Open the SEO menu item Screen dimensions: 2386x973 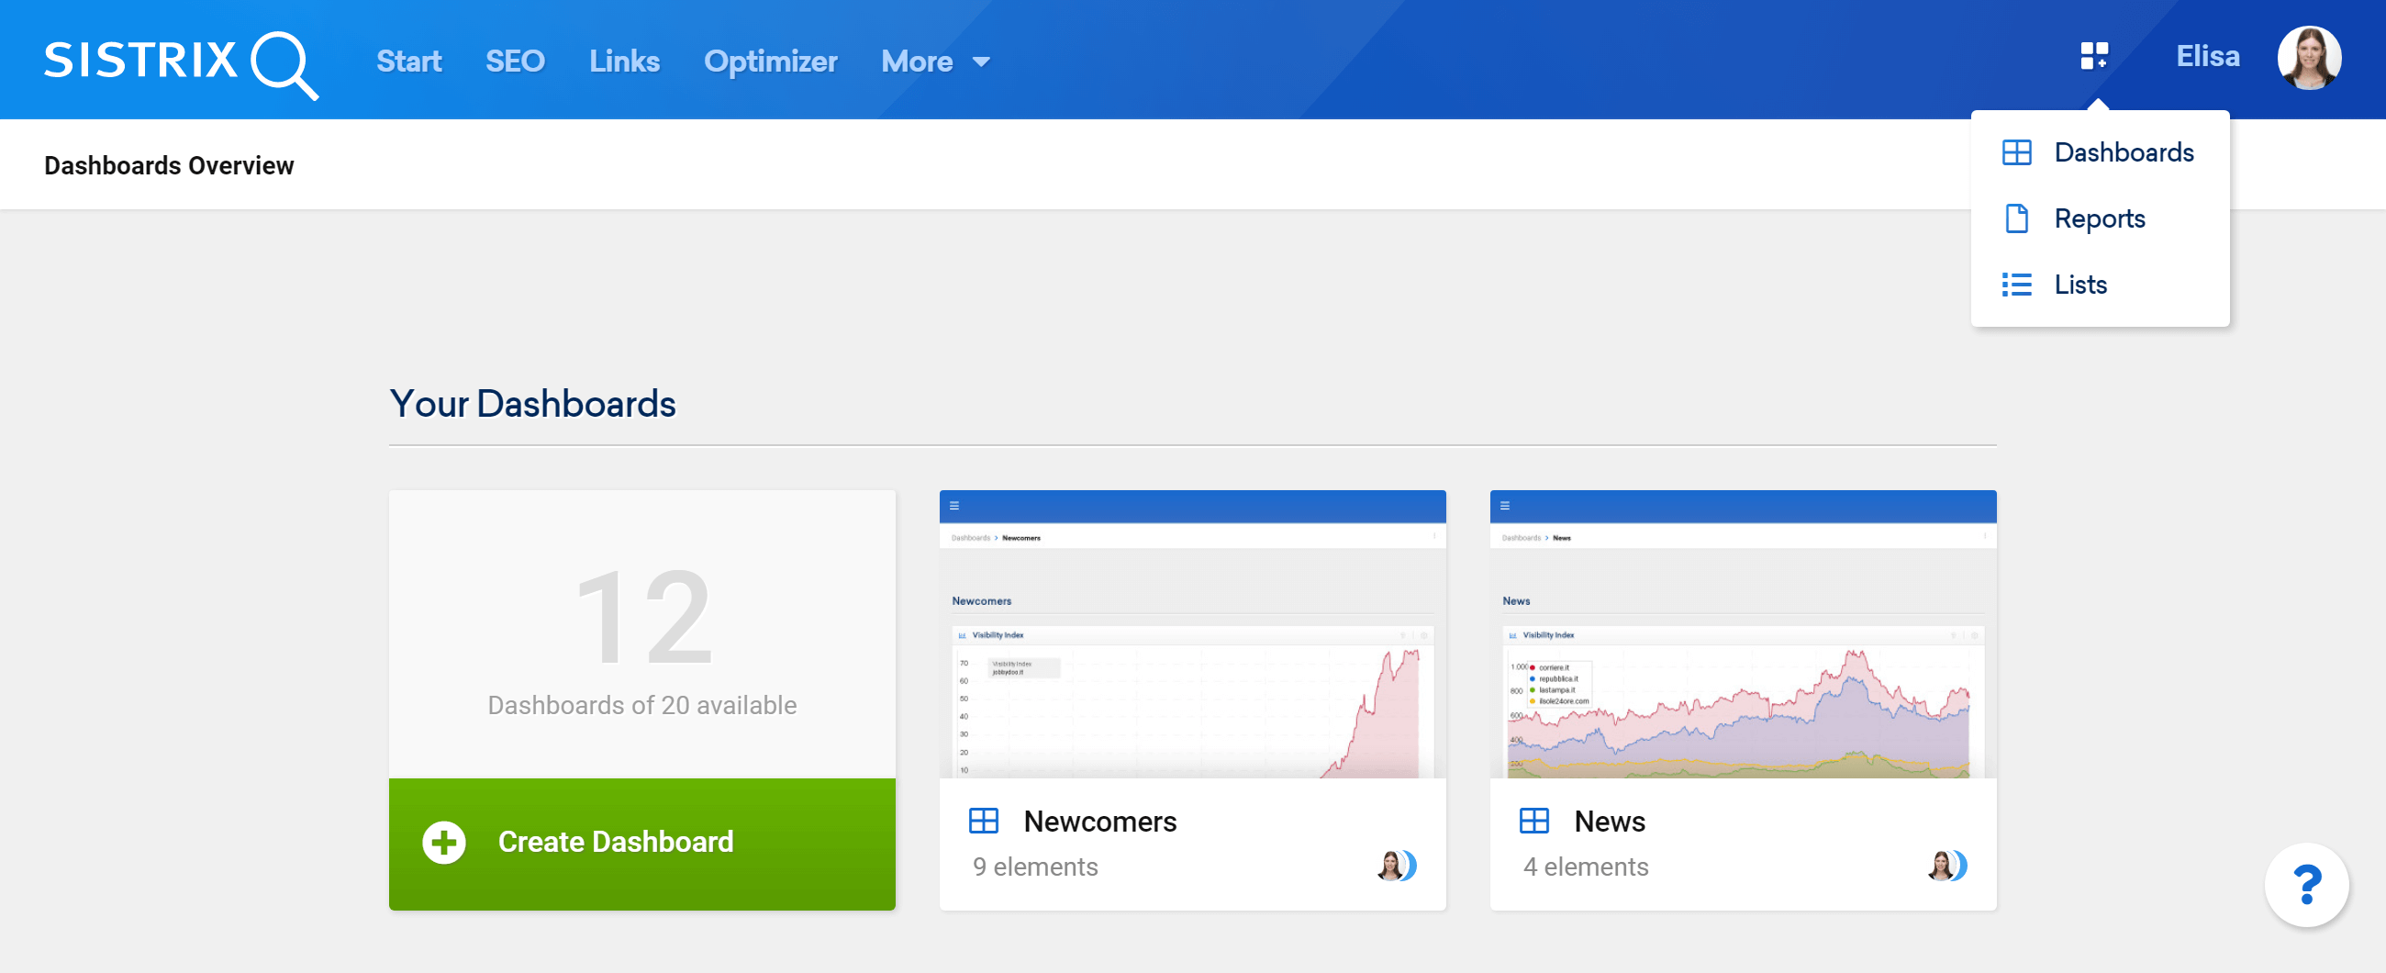click(515, 62)
